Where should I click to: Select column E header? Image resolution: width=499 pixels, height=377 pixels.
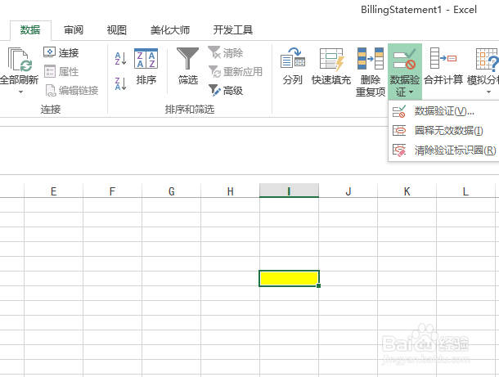coord(53,191)
